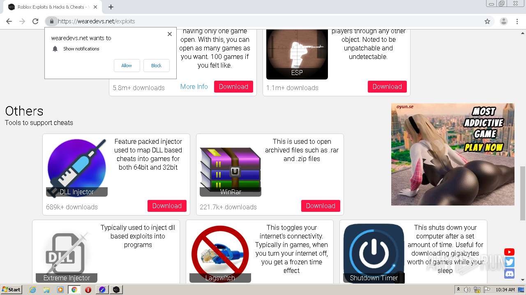This screenshot has height=295, width=526.
Task: Download the multi-game exploit with 5.8m+ downloads
Action: tap(233, 86)
